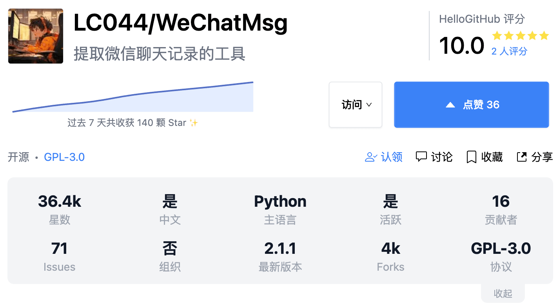
Task: Open the 访问 dropdown
Action: [355, 104]
